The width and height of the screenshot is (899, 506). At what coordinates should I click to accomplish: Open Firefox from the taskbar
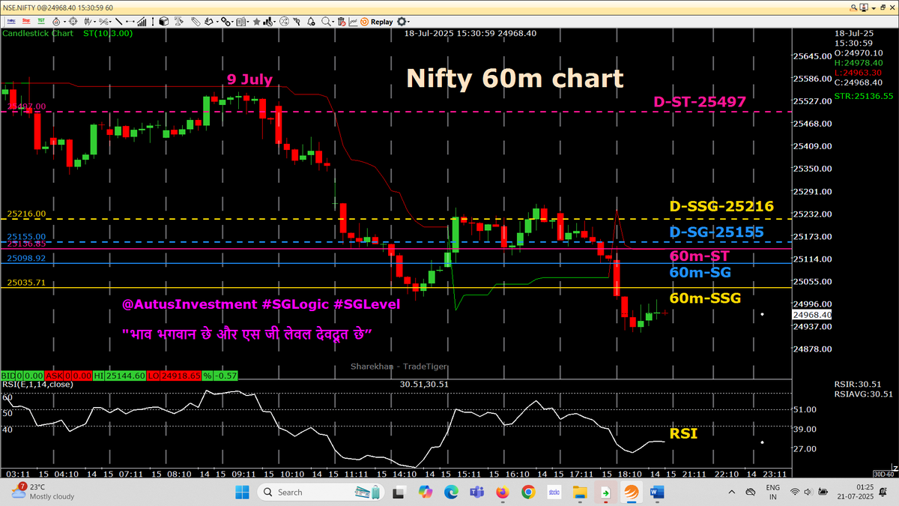click(x=502, y=492)
